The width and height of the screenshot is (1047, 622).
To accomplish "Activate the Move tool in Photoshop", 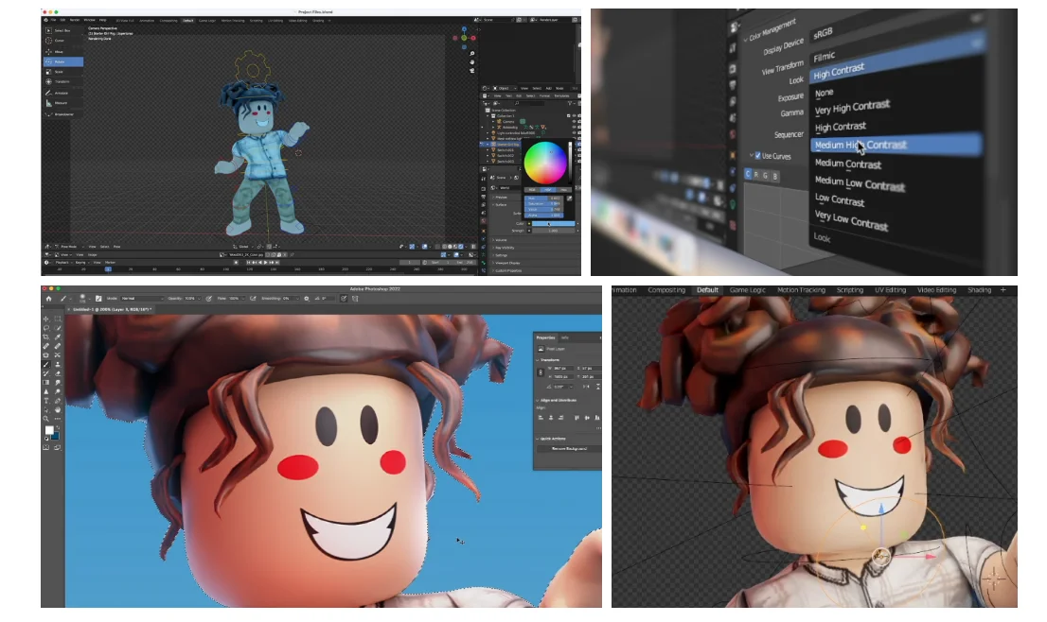I will (45, 317).
